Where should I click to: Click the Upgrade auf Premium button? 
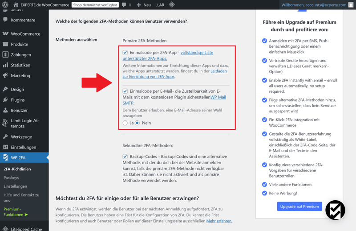coord(299,206)
